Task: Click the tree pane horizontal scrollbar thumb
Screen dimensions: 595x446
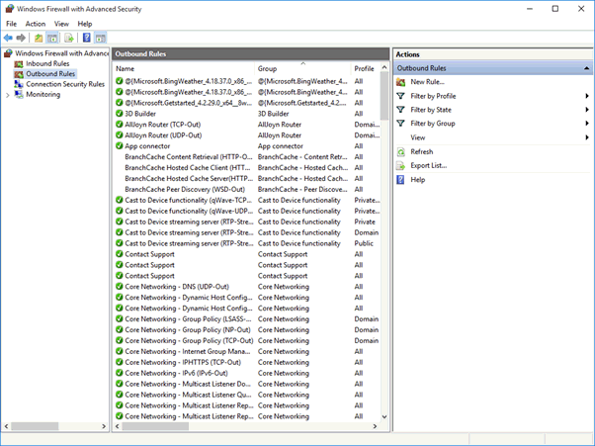Action: click(x=35, y=426)
